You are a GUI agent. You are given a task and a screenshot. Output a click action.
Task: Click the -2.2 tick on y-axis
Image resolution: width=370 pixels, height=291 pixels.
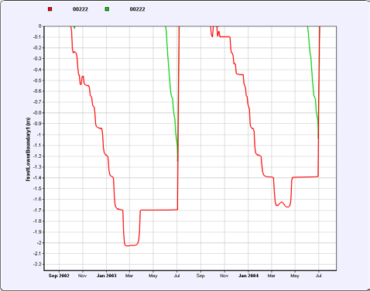coord(37,265)
